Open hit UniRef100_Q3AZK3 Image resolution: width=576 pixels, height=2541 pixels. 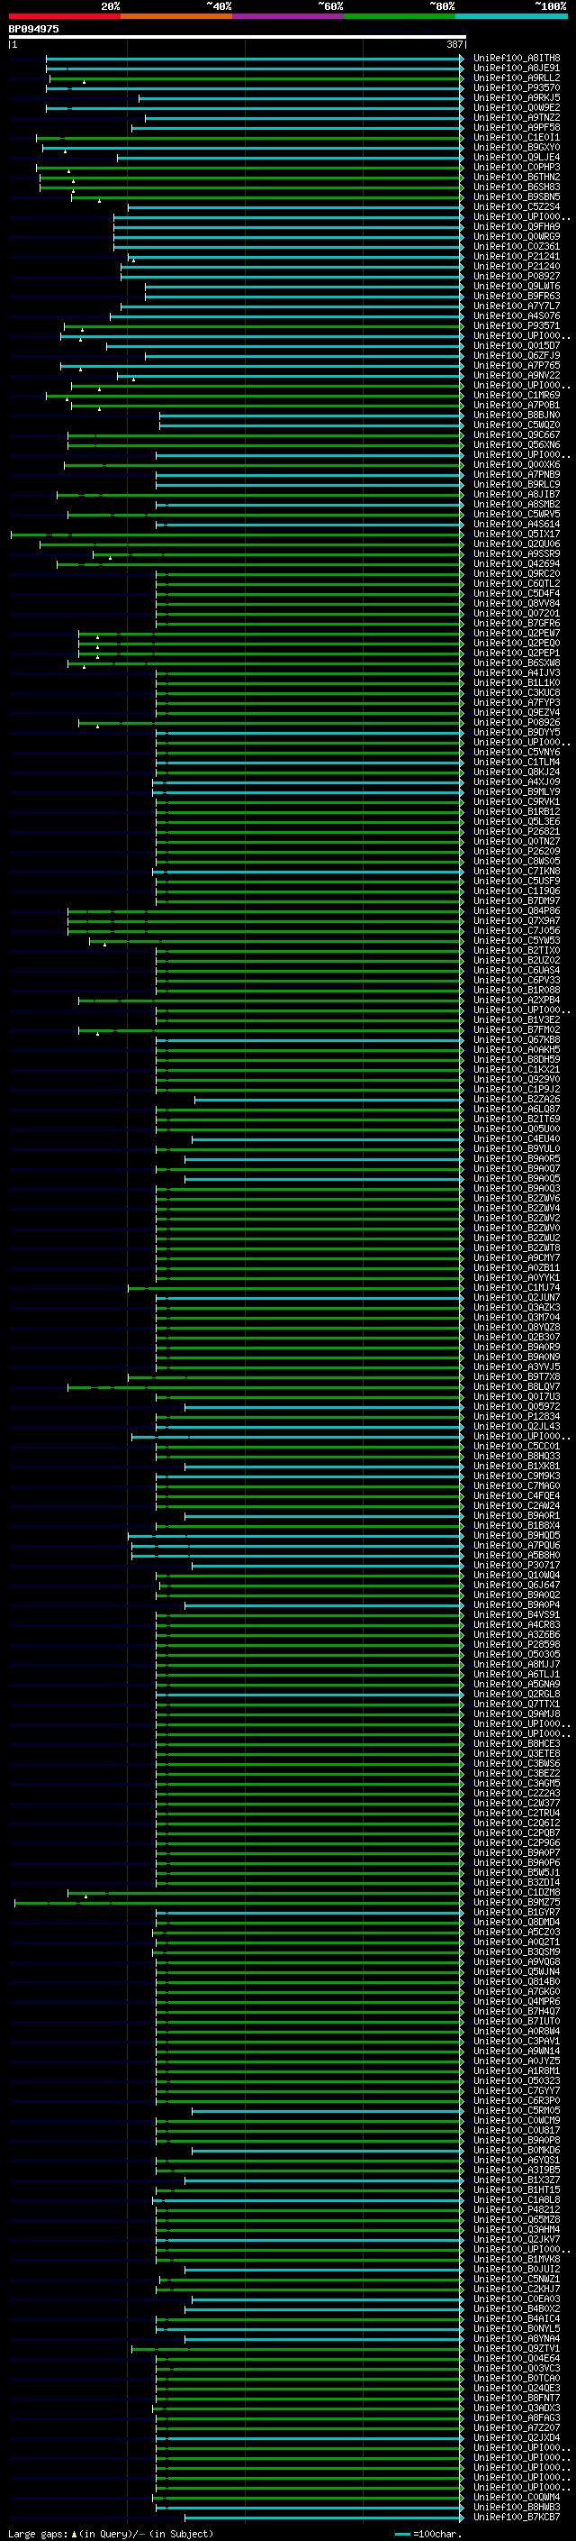click(x=516, y=1307)
